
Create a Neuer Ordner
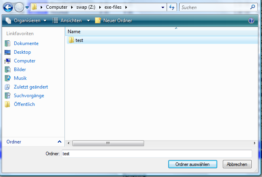click(114, 21)
